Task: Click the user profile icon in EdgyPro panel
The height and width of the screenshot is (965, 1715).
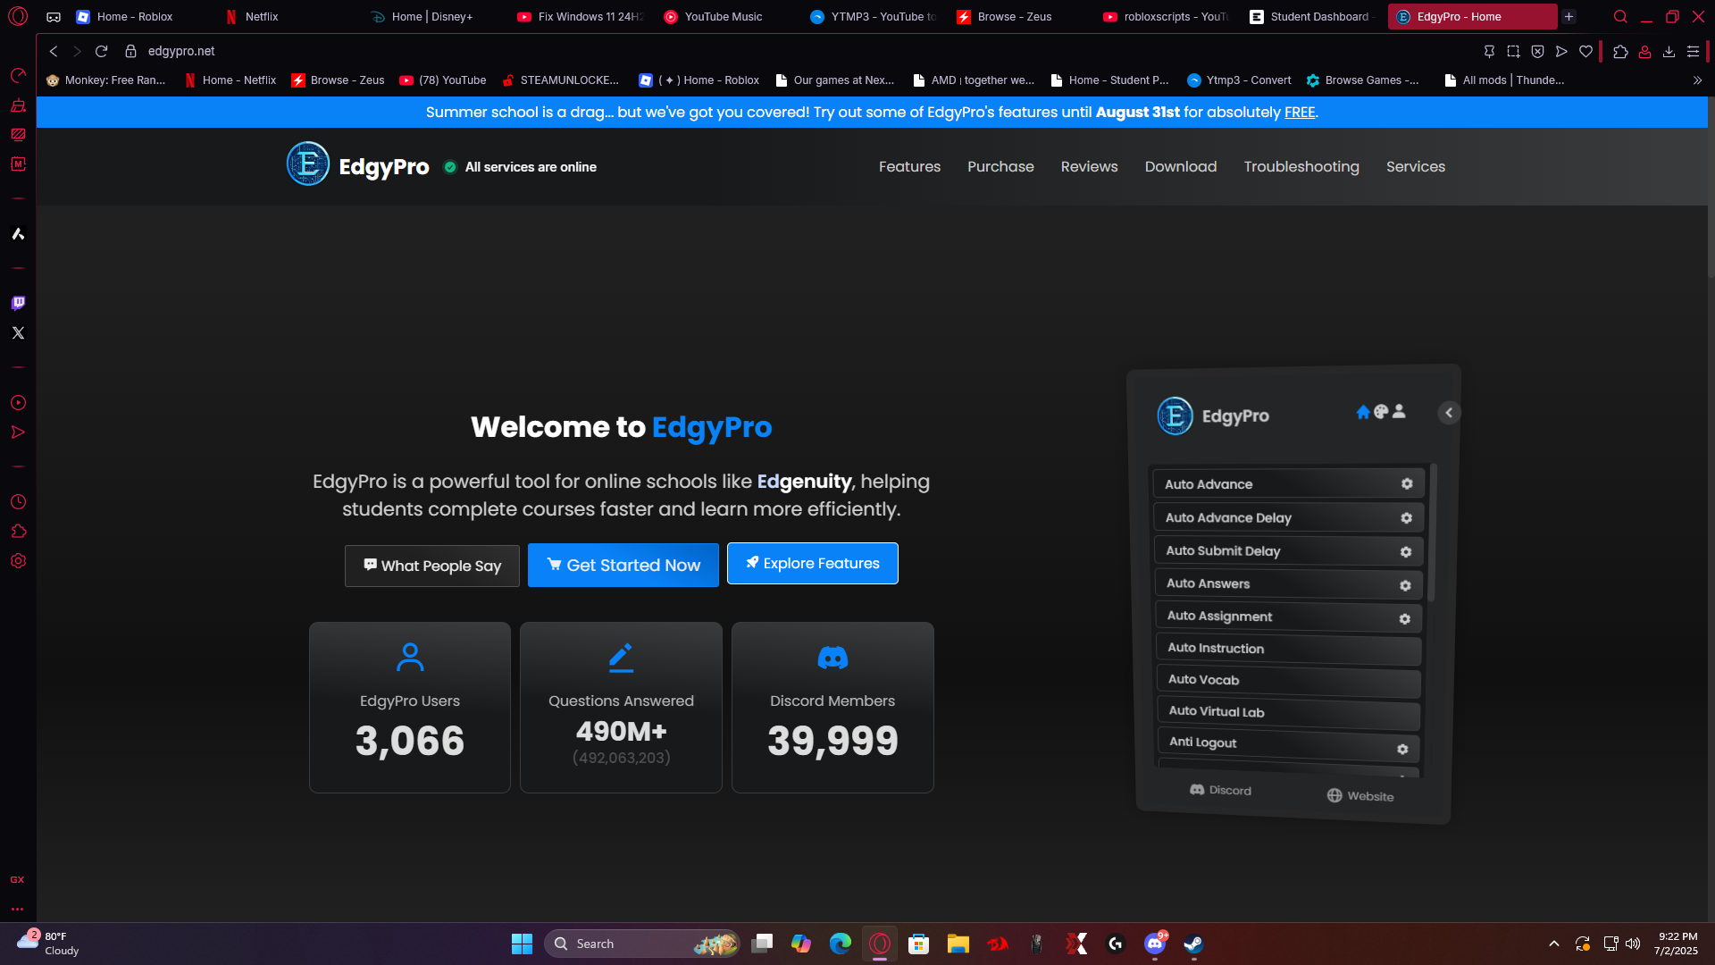Action: tap(1399, 411)
